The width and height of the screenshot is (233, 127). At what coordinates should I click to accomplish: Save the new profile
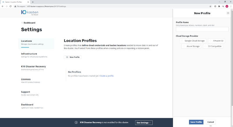coord(196,122)
